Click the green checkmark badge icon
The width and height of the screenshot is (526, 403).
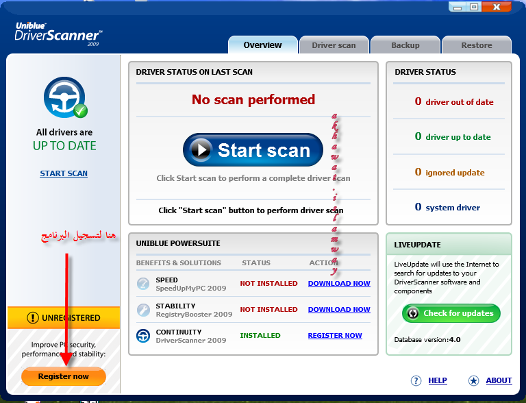click(x=81, y=111)
